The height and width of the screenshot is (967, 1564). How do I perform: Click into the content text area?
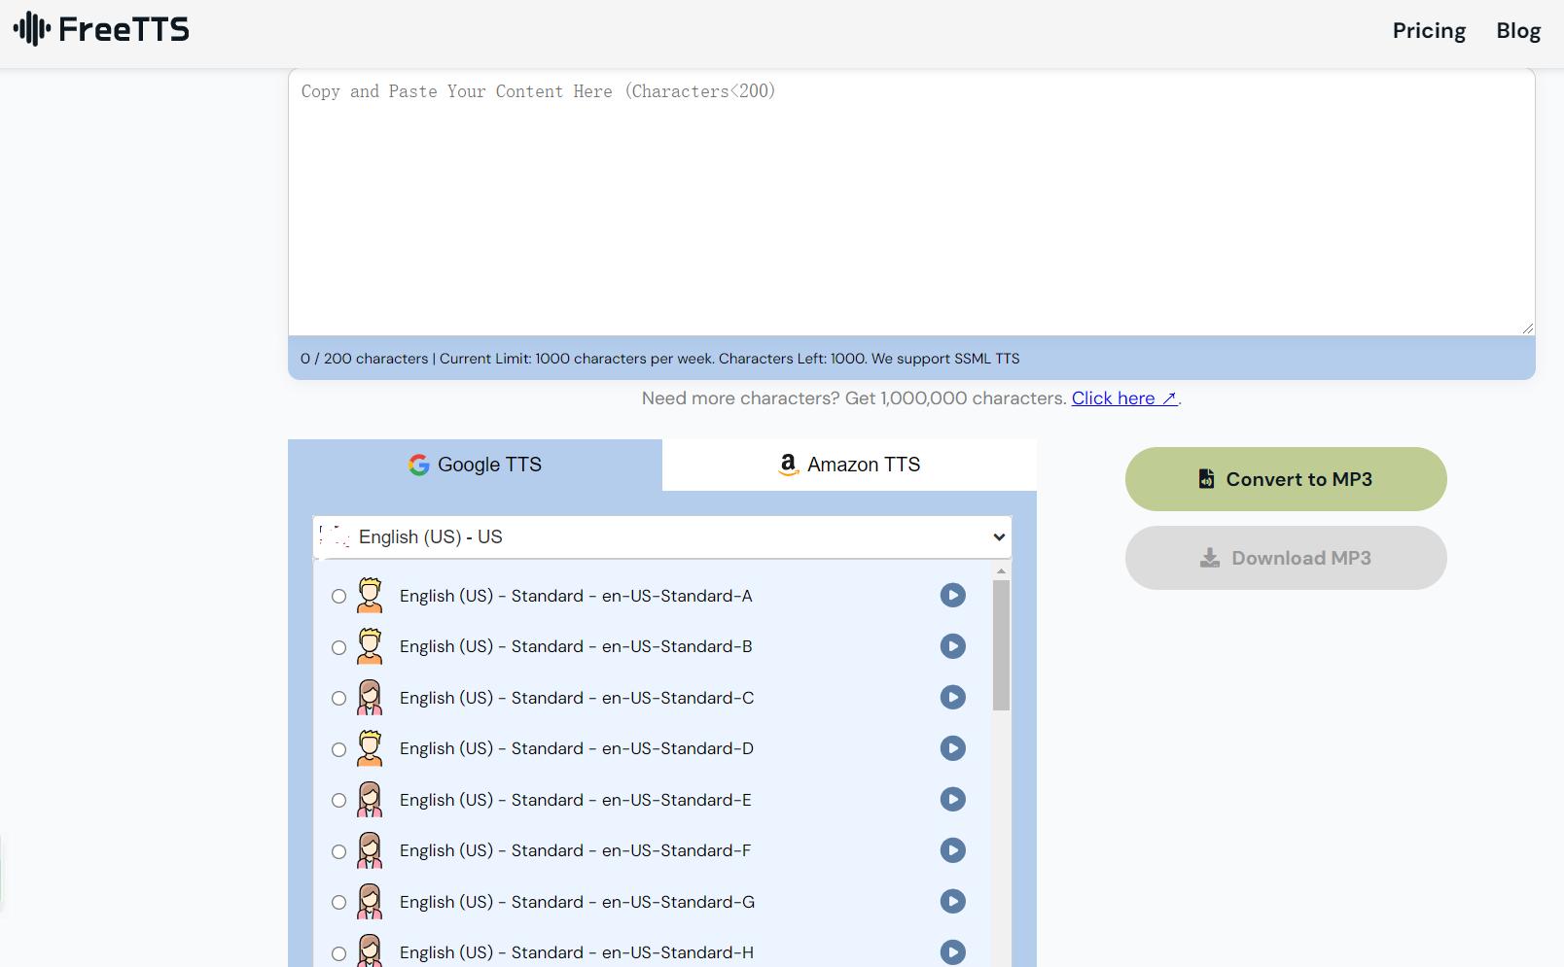coord(910,204)
